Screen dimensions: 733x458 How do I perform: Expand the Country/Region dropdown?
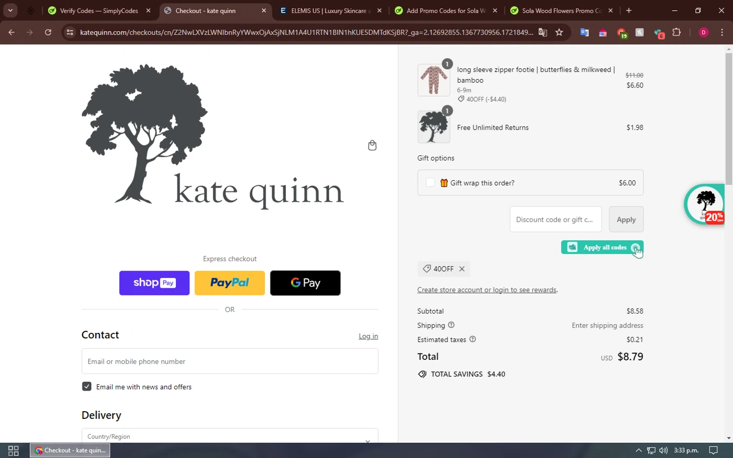(230, 436)
